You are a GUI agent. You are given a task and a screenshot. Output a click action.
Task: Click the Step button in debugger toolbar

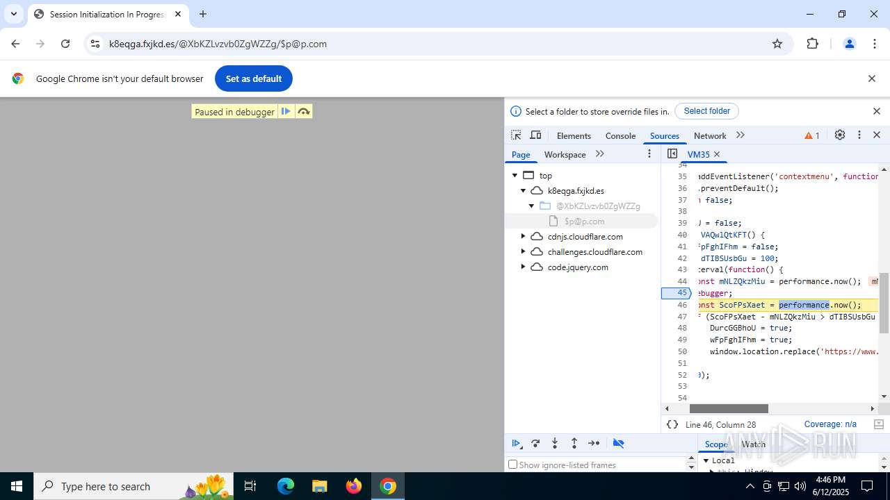(x=594, y=443)
